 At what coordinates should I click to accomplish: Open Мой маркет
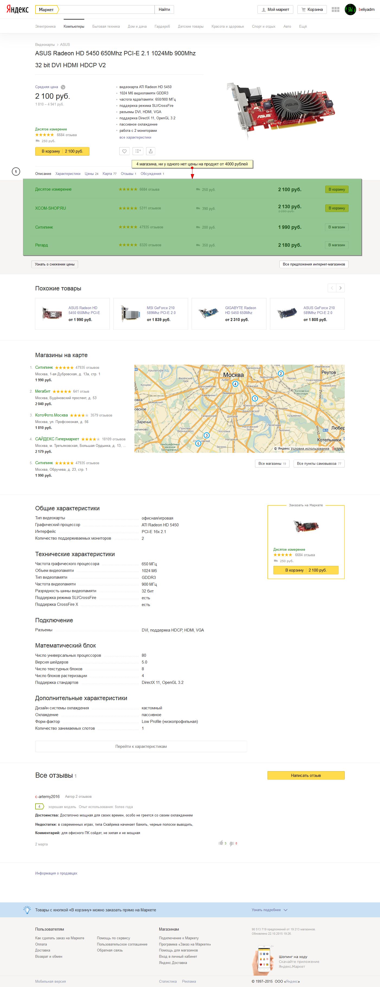[x=275, y=9]
